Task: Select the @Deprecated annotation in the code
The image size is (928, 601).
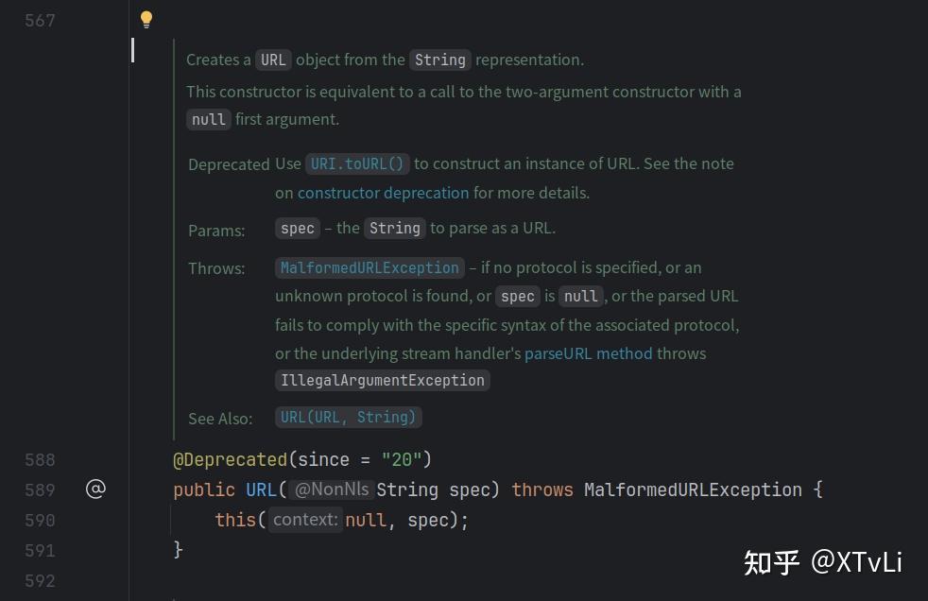Action: [231, 459]
